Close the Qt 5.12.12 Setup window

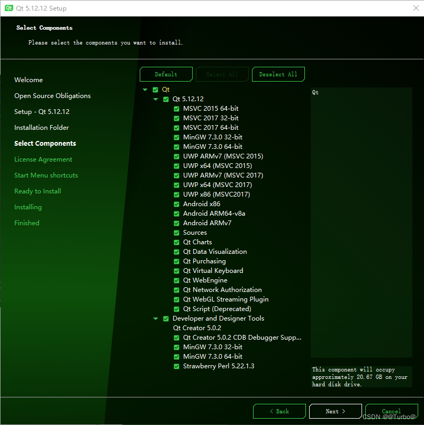click(416, 8)
